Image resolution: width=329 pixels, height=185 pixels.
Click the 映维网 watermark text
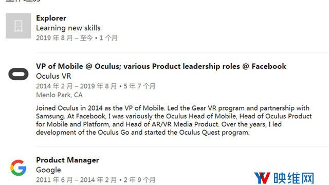[x=294, y=178]
